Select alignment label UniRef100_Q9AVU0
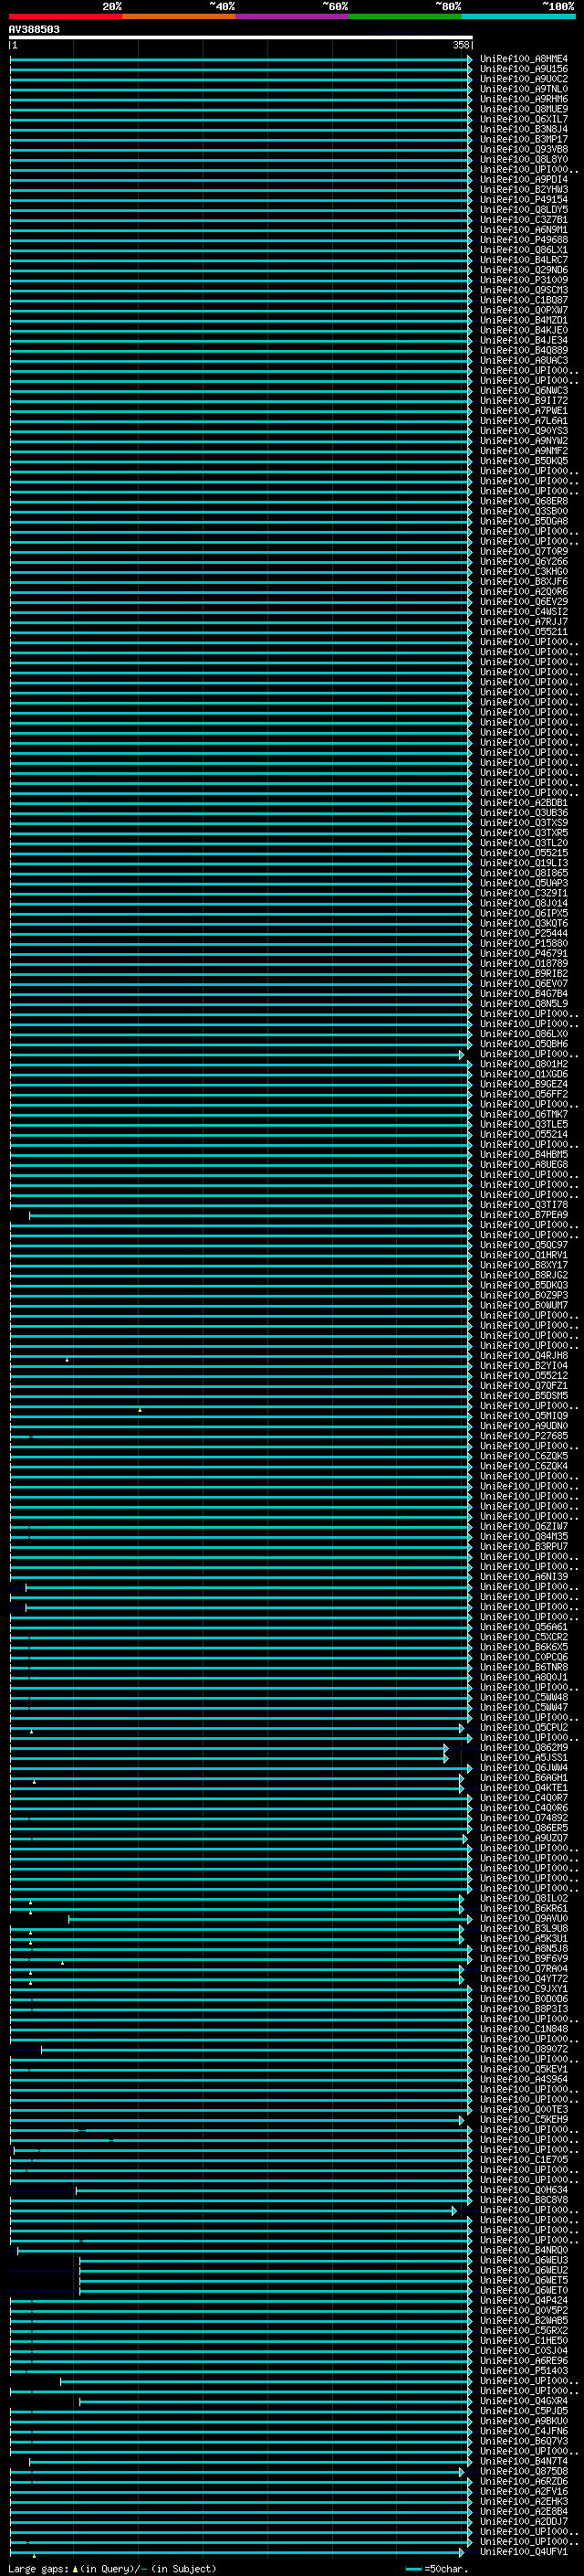The height and width of the screenshot is (2576, 584). tap(524, 1918)
